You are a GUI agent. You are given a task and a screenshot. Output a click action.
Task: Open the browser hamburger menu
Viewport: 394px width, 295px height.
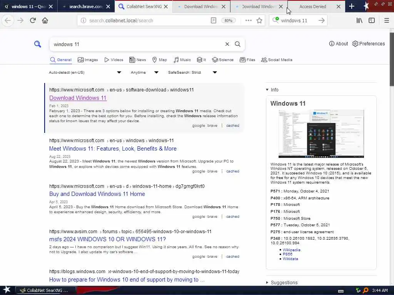386,21
